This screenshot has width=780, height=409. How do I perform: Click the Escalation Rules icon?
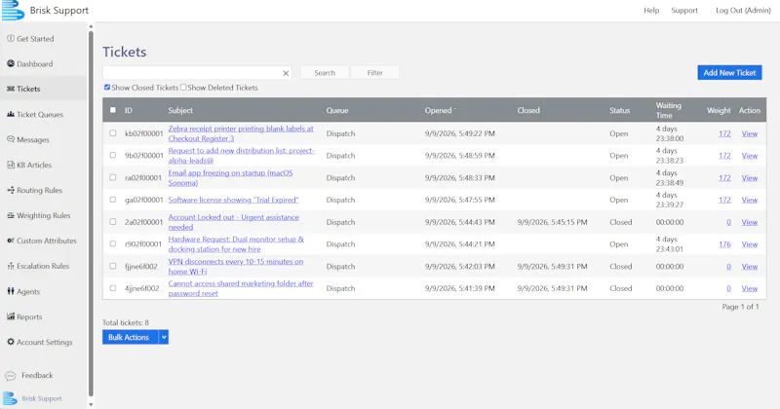tap(11, 266)
